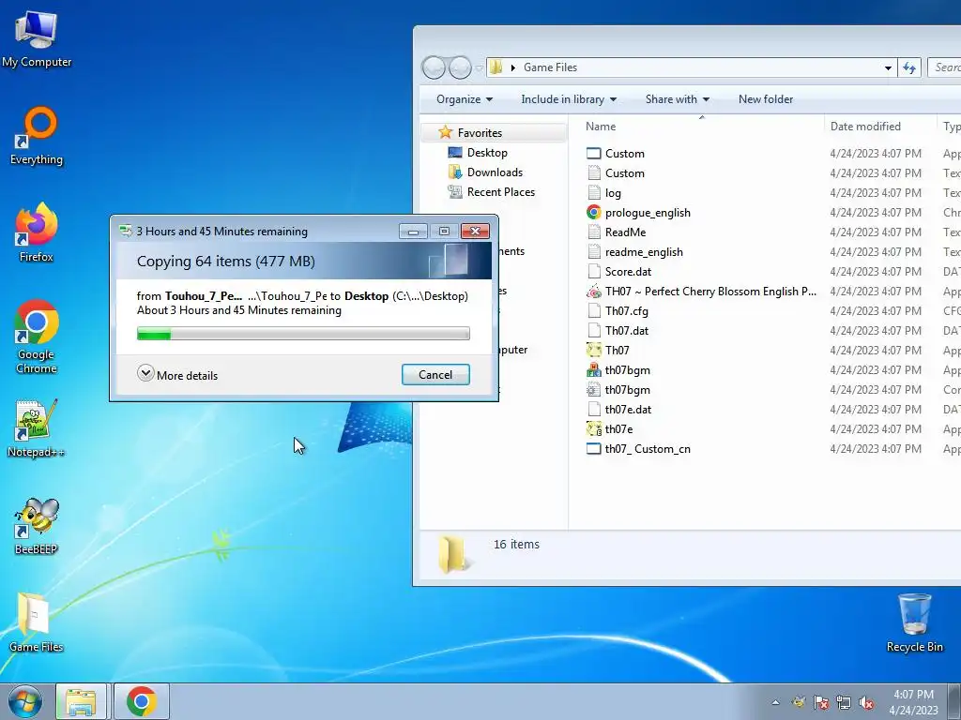Image resolution: width=961 pixels, height=720 pixels.
Task: Show hidden tray icons arrow
Action: (x=775, y=702)
